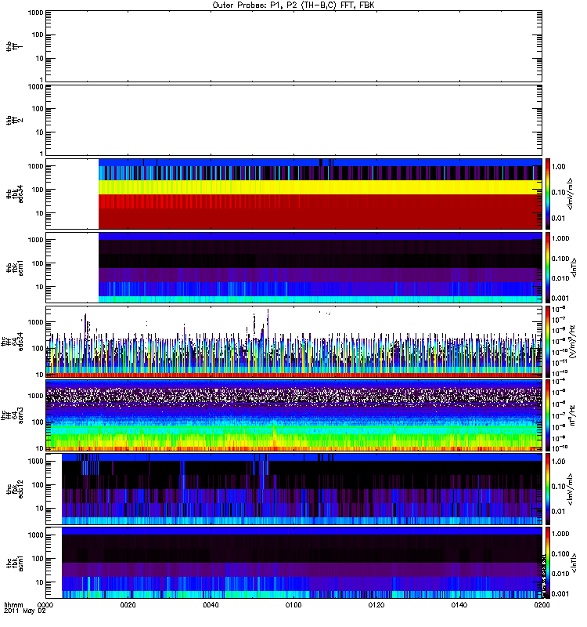Click the '(V/m)²/Hz' color bar unit label
This screenshot has height=627, width=587.
(572, 342)
